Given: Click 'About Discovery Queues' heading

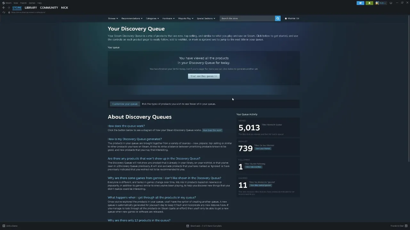Looking at the screenshot, I should click(x=140, y=117).
